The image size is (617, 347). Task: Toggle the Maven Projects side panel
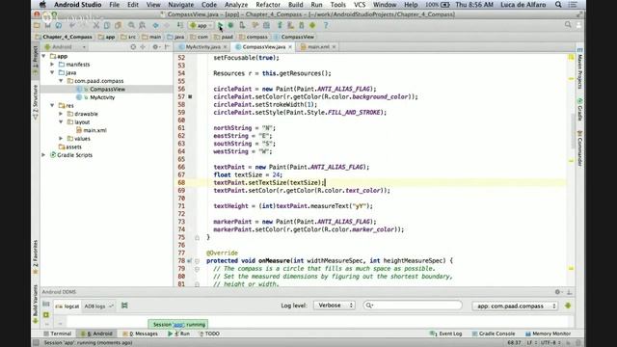click(x=580, y=68)
